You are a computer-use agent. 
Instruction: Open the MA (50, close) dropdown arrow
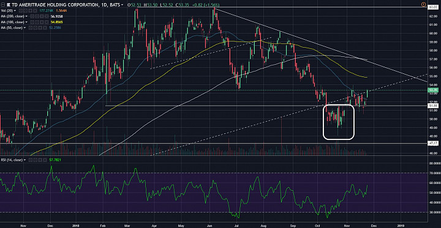click(x=24, y=28)
